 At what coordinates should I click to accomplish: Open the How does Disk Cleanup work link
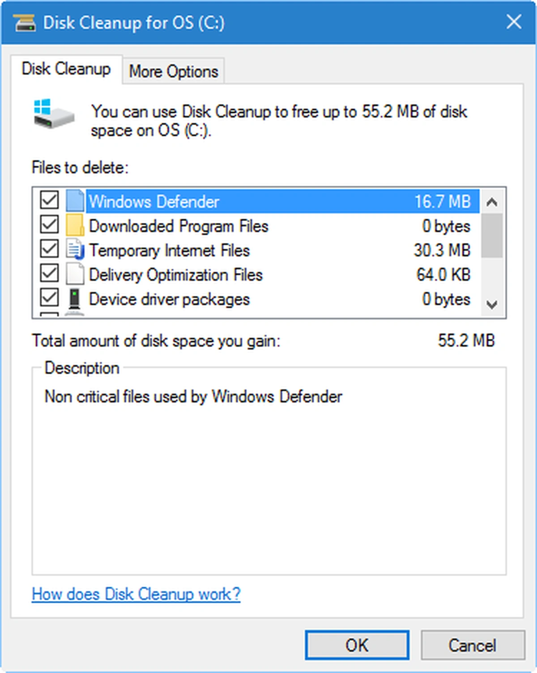tap(135, 594)
